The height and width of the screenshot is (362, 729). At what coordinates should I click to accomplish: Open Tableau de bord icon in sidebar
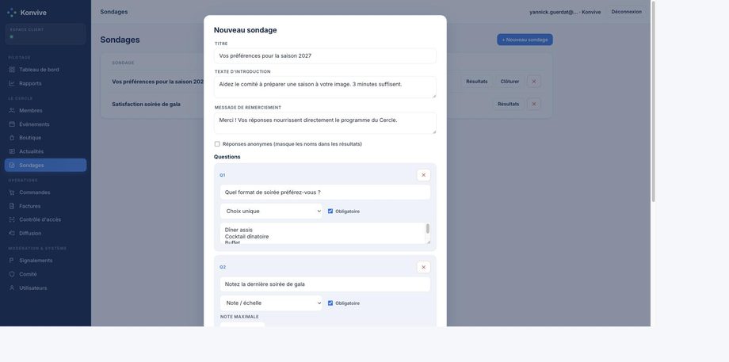pyautogui.click(x=12, y=70)
